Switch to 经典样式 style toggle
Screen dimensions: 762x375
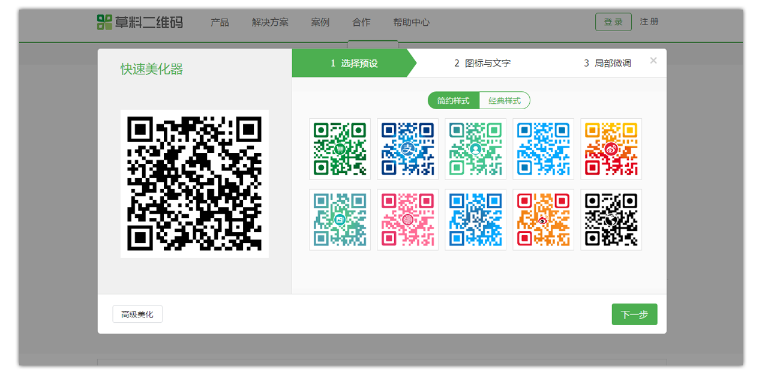[x=505, y=100]
